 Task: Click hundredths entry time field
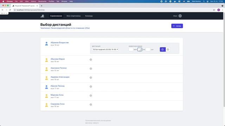148,49
